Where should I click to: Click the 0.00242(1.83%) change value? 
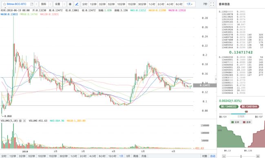(x=230, y=101)
